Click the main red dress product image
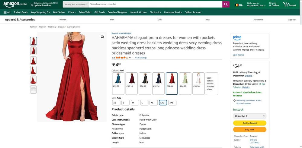The image size is (302, 148). click(72, 77)
